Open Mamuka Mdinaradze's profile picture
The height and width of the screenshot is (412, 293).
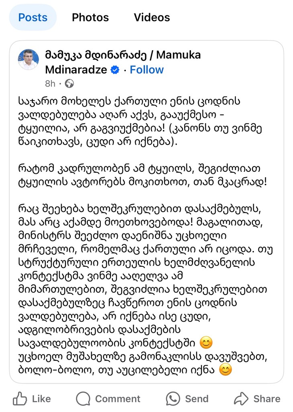click(x=29, y=60)
